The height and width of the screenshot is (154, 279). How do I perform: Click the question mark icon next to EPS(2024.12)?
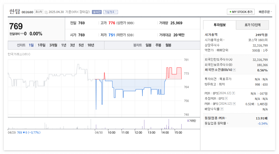(x=233, y=93)
